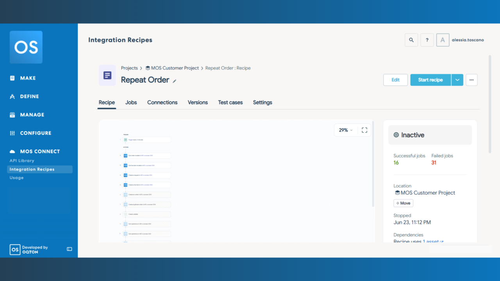Select the 'Create a request' step

coord(147,175)
